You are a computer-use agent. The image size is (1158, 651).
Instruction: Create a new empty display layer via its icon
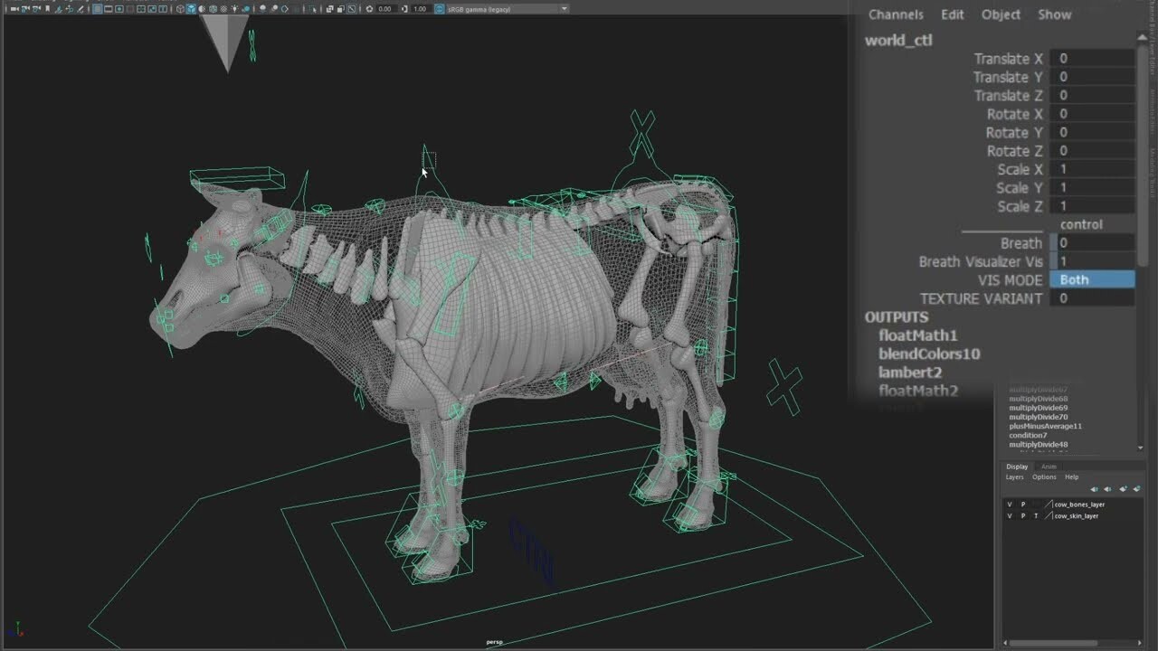pos(1123,488)
